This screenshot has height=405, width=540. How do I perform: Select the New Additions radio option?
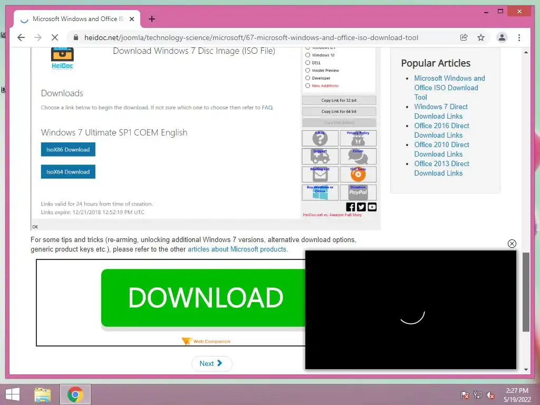pos(307,86)
